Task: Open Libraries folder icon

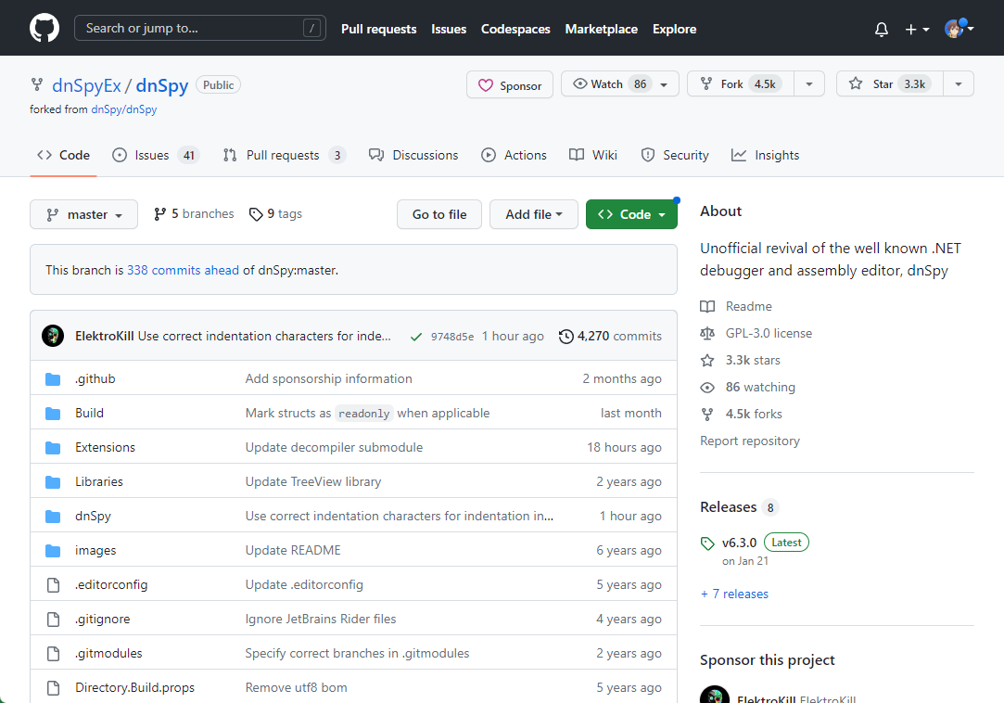Action: [x=53, y=482]
